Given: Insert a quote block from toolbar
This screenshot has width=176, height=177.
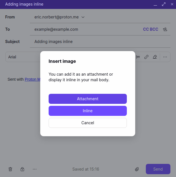Looking at the screenshot, I should pyautogui.click(x=138, y=57).
